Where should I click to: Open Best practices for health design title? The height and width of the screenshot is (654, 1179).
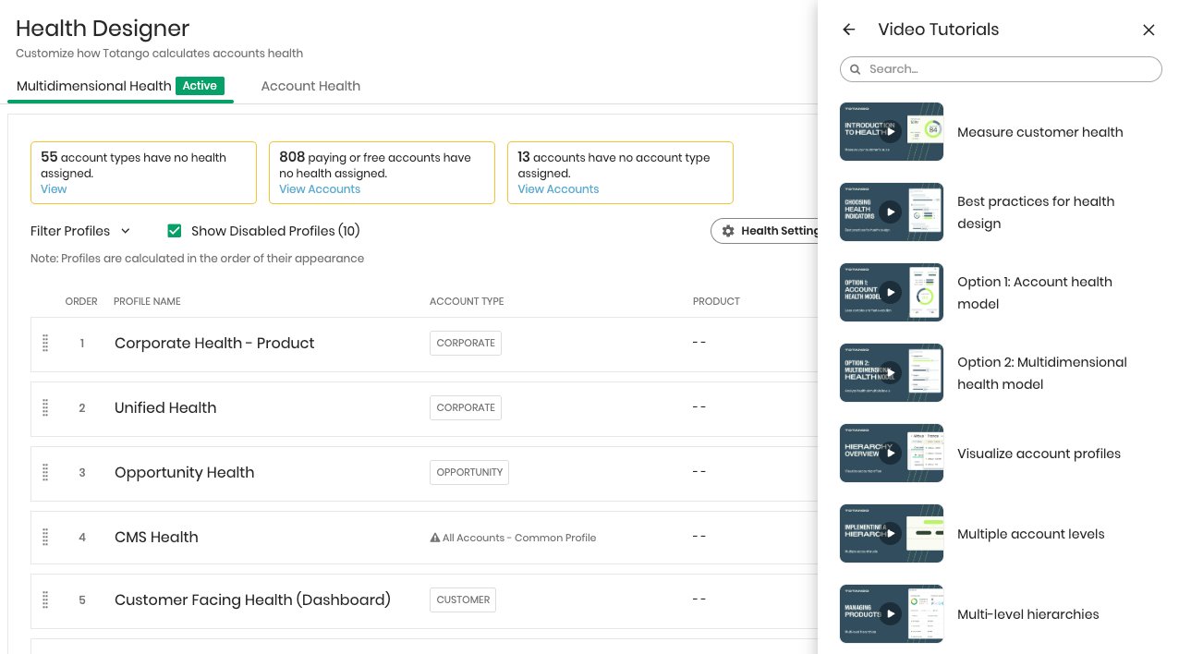tap(1036, 212)
